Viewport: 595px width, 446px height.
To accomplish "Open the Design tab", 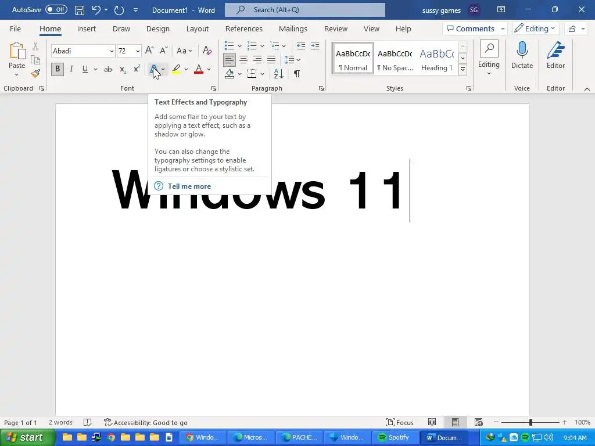I will (x=158, y=29).
